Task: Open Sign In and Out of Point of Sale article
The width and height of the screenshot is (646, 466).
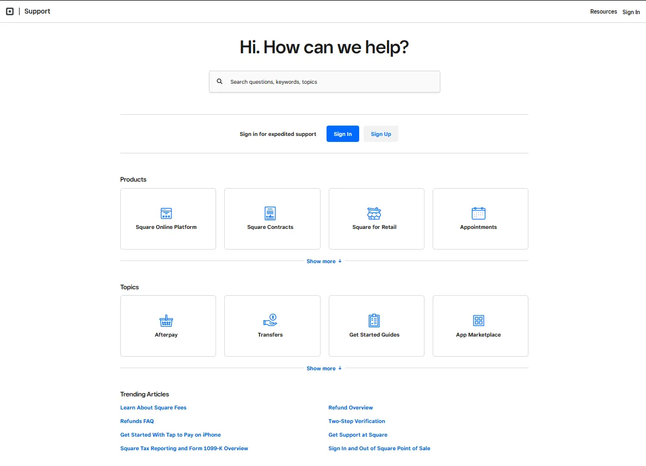Action: point(379,448)
